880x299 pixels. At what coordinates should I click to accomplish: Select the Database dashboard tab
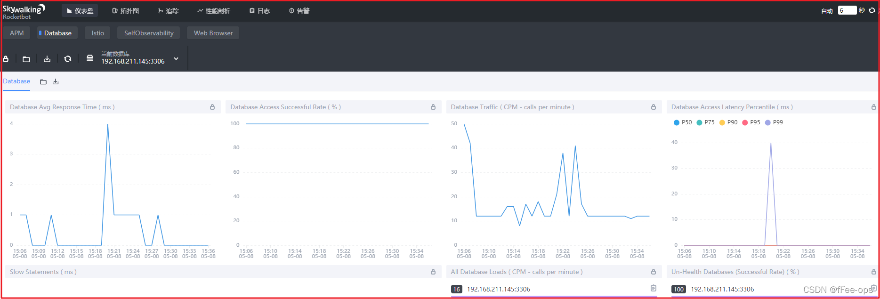pos(57,33)
